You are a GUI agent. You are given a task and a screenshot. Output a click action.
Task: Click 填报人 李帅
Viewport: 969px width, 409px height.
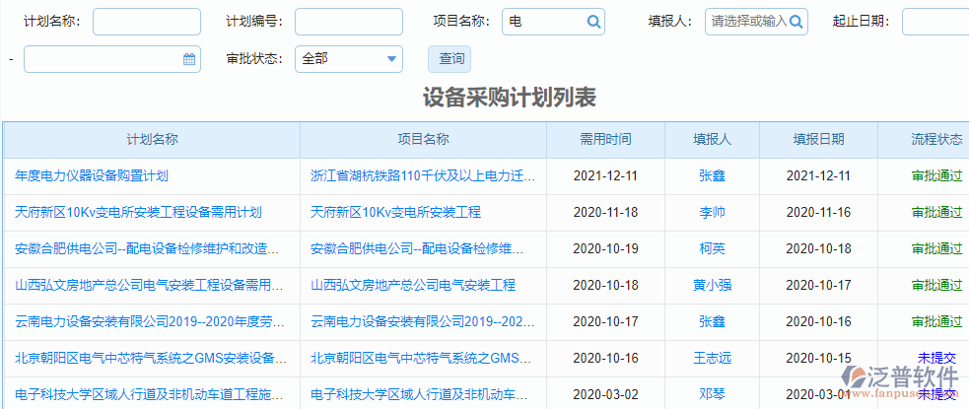(712, 213)
